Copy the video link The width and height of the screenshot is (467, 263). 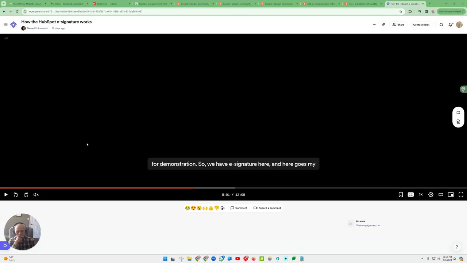383,25
